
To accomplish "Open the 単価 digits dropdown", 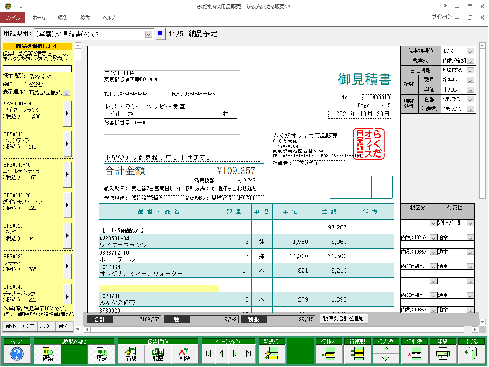I will pyautogui.click(x=470, y=90).
